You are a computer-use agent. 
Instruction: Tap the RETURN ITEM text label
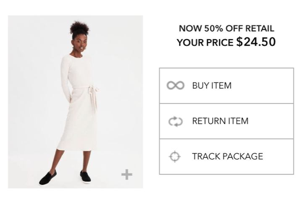pyautogui.click(x=220, y=121)
